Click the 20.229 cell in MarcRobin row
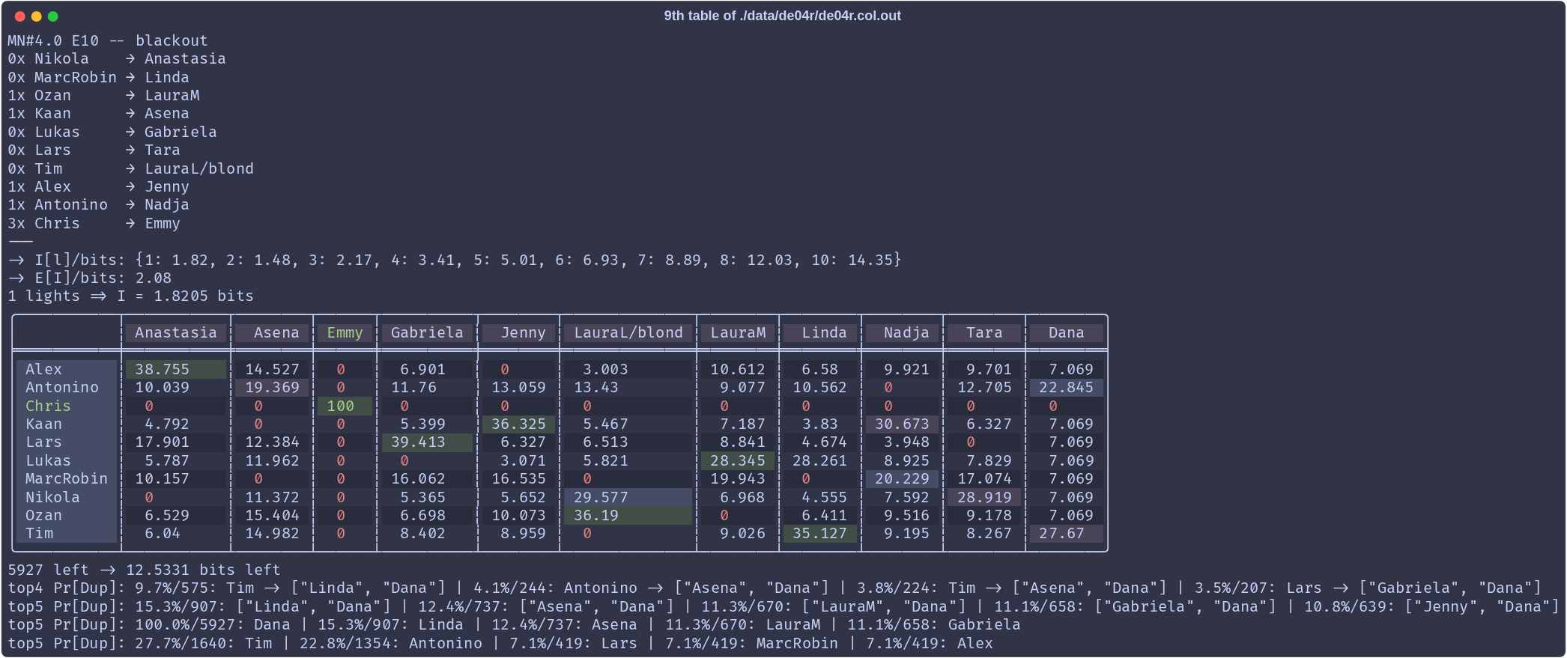This screenshot has width=1567, height=658. (x=903, y=478)
